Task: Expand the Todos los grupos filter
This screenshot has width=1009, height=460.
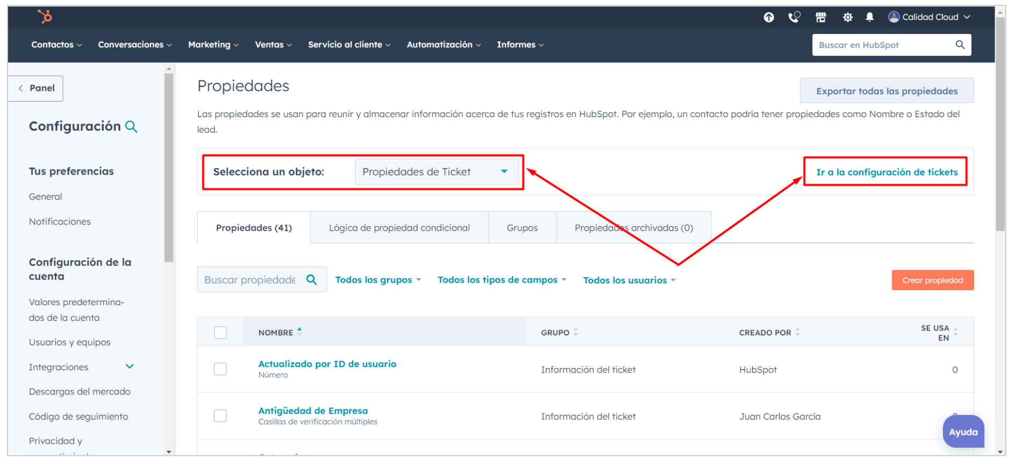Action: click(378, 280)
